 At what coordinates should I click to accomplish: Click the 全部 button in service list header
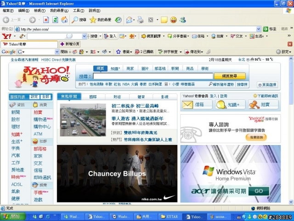pos(45,97)
